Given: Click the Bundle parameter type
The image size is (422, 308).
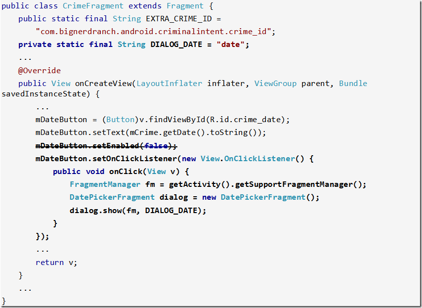Looking at the screenshot, I should coord(353,84).
